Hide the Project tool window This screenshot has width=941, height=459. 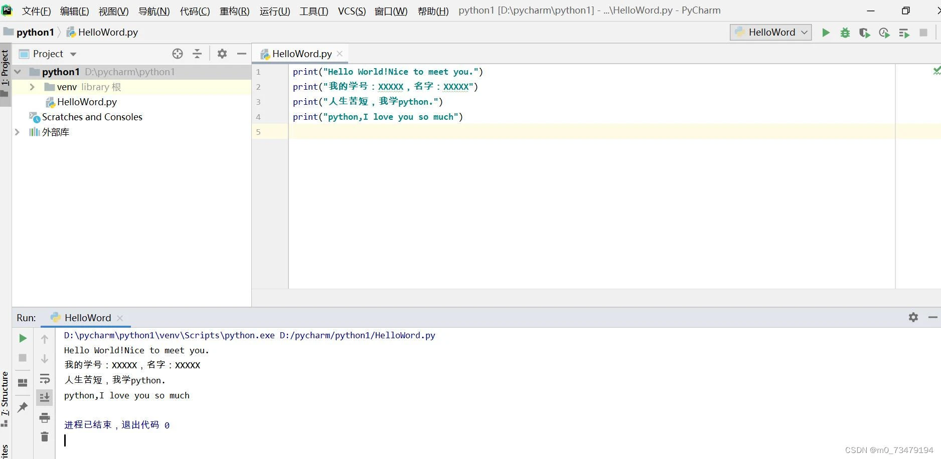[242, 54]
